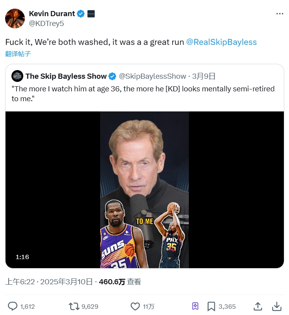Click the @KDTrey5 handle
This screenshot has height=315, width=289.
click(x=47, y=24)
